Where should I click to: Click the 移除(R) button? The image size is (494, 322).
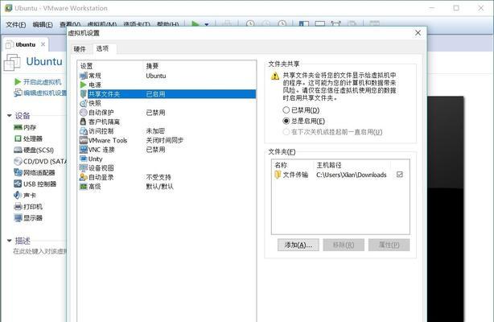[344, 245]
